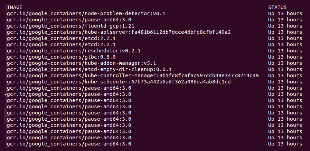Click the glbc:0.8.0 image entry

[61, 57]
